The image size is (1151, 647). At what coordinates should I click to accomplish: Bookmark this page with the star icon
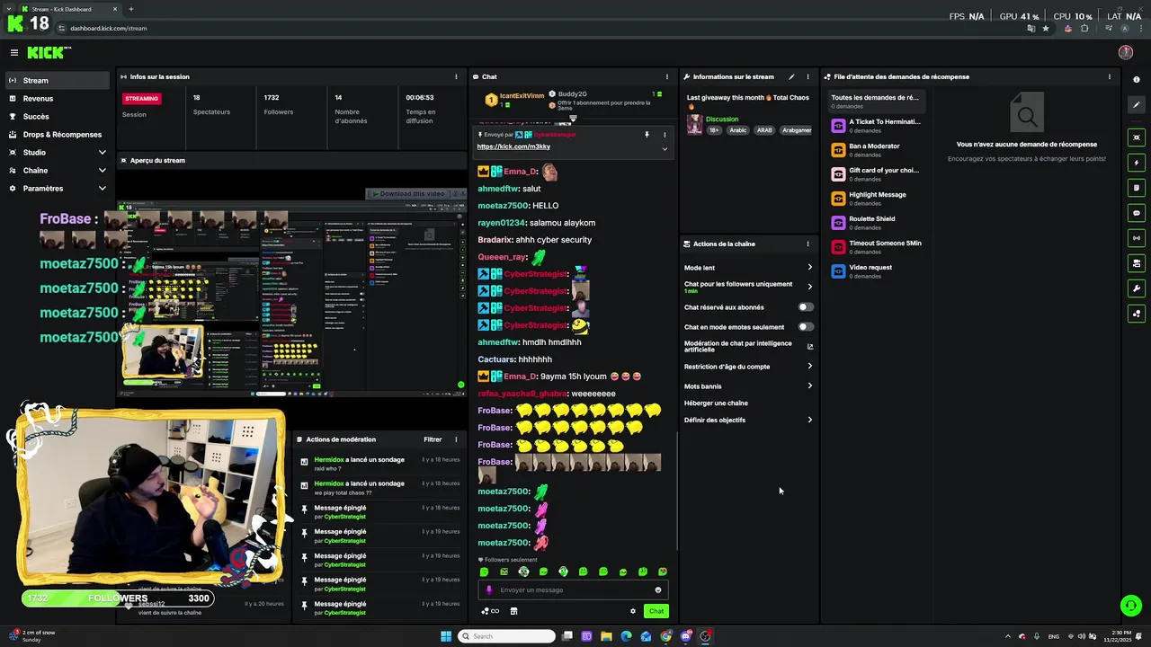pos(1046,28)
